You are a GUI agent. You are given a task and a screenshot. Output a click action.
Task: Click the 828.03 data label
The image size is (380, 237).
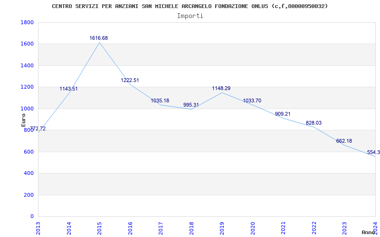313,123
